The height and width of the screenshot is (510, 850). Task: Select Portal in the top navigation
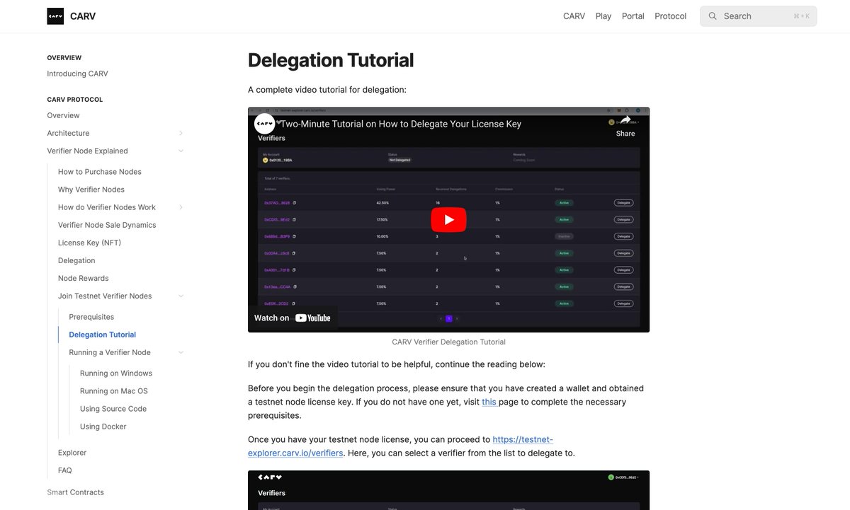633,16
